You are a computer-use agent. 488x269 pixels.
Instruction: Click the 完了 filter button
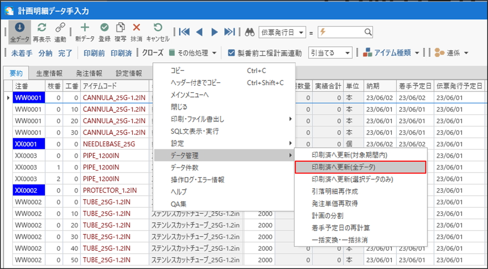coord(65,53)
